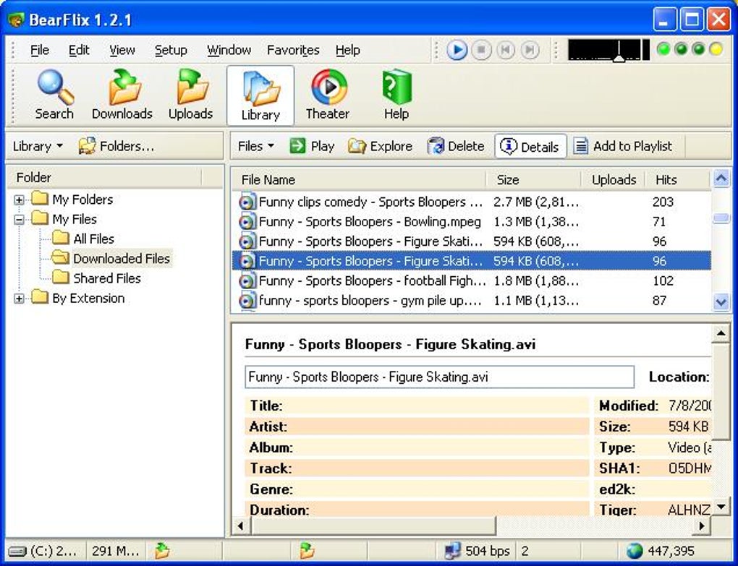The height and width of the screenshot is (566, 738).
Task: Open the Help book icon
Action: (x=396, y=95)
